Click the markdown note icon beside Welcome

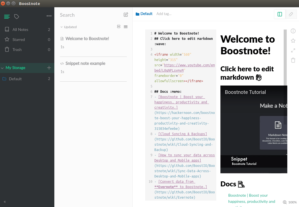pyautogui.click(x=62, y=39)
